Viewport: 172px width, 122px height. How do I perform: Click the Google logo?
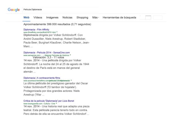[13, 10]
